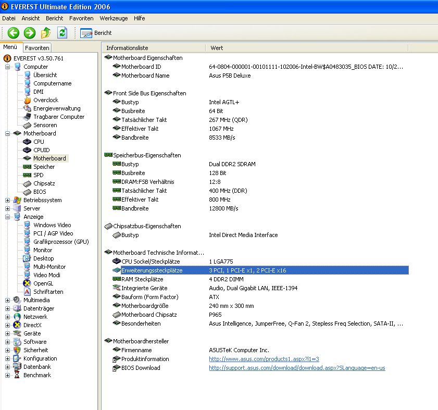Viewport: 438px width, 410px height.
Task: Click the green Forward arrow button
Action: click(x=30, y=33)
